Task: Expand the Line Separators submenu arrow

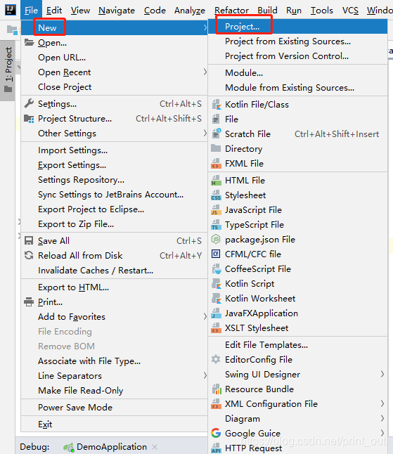Action: pyautogui.click(x=205, y=375)
